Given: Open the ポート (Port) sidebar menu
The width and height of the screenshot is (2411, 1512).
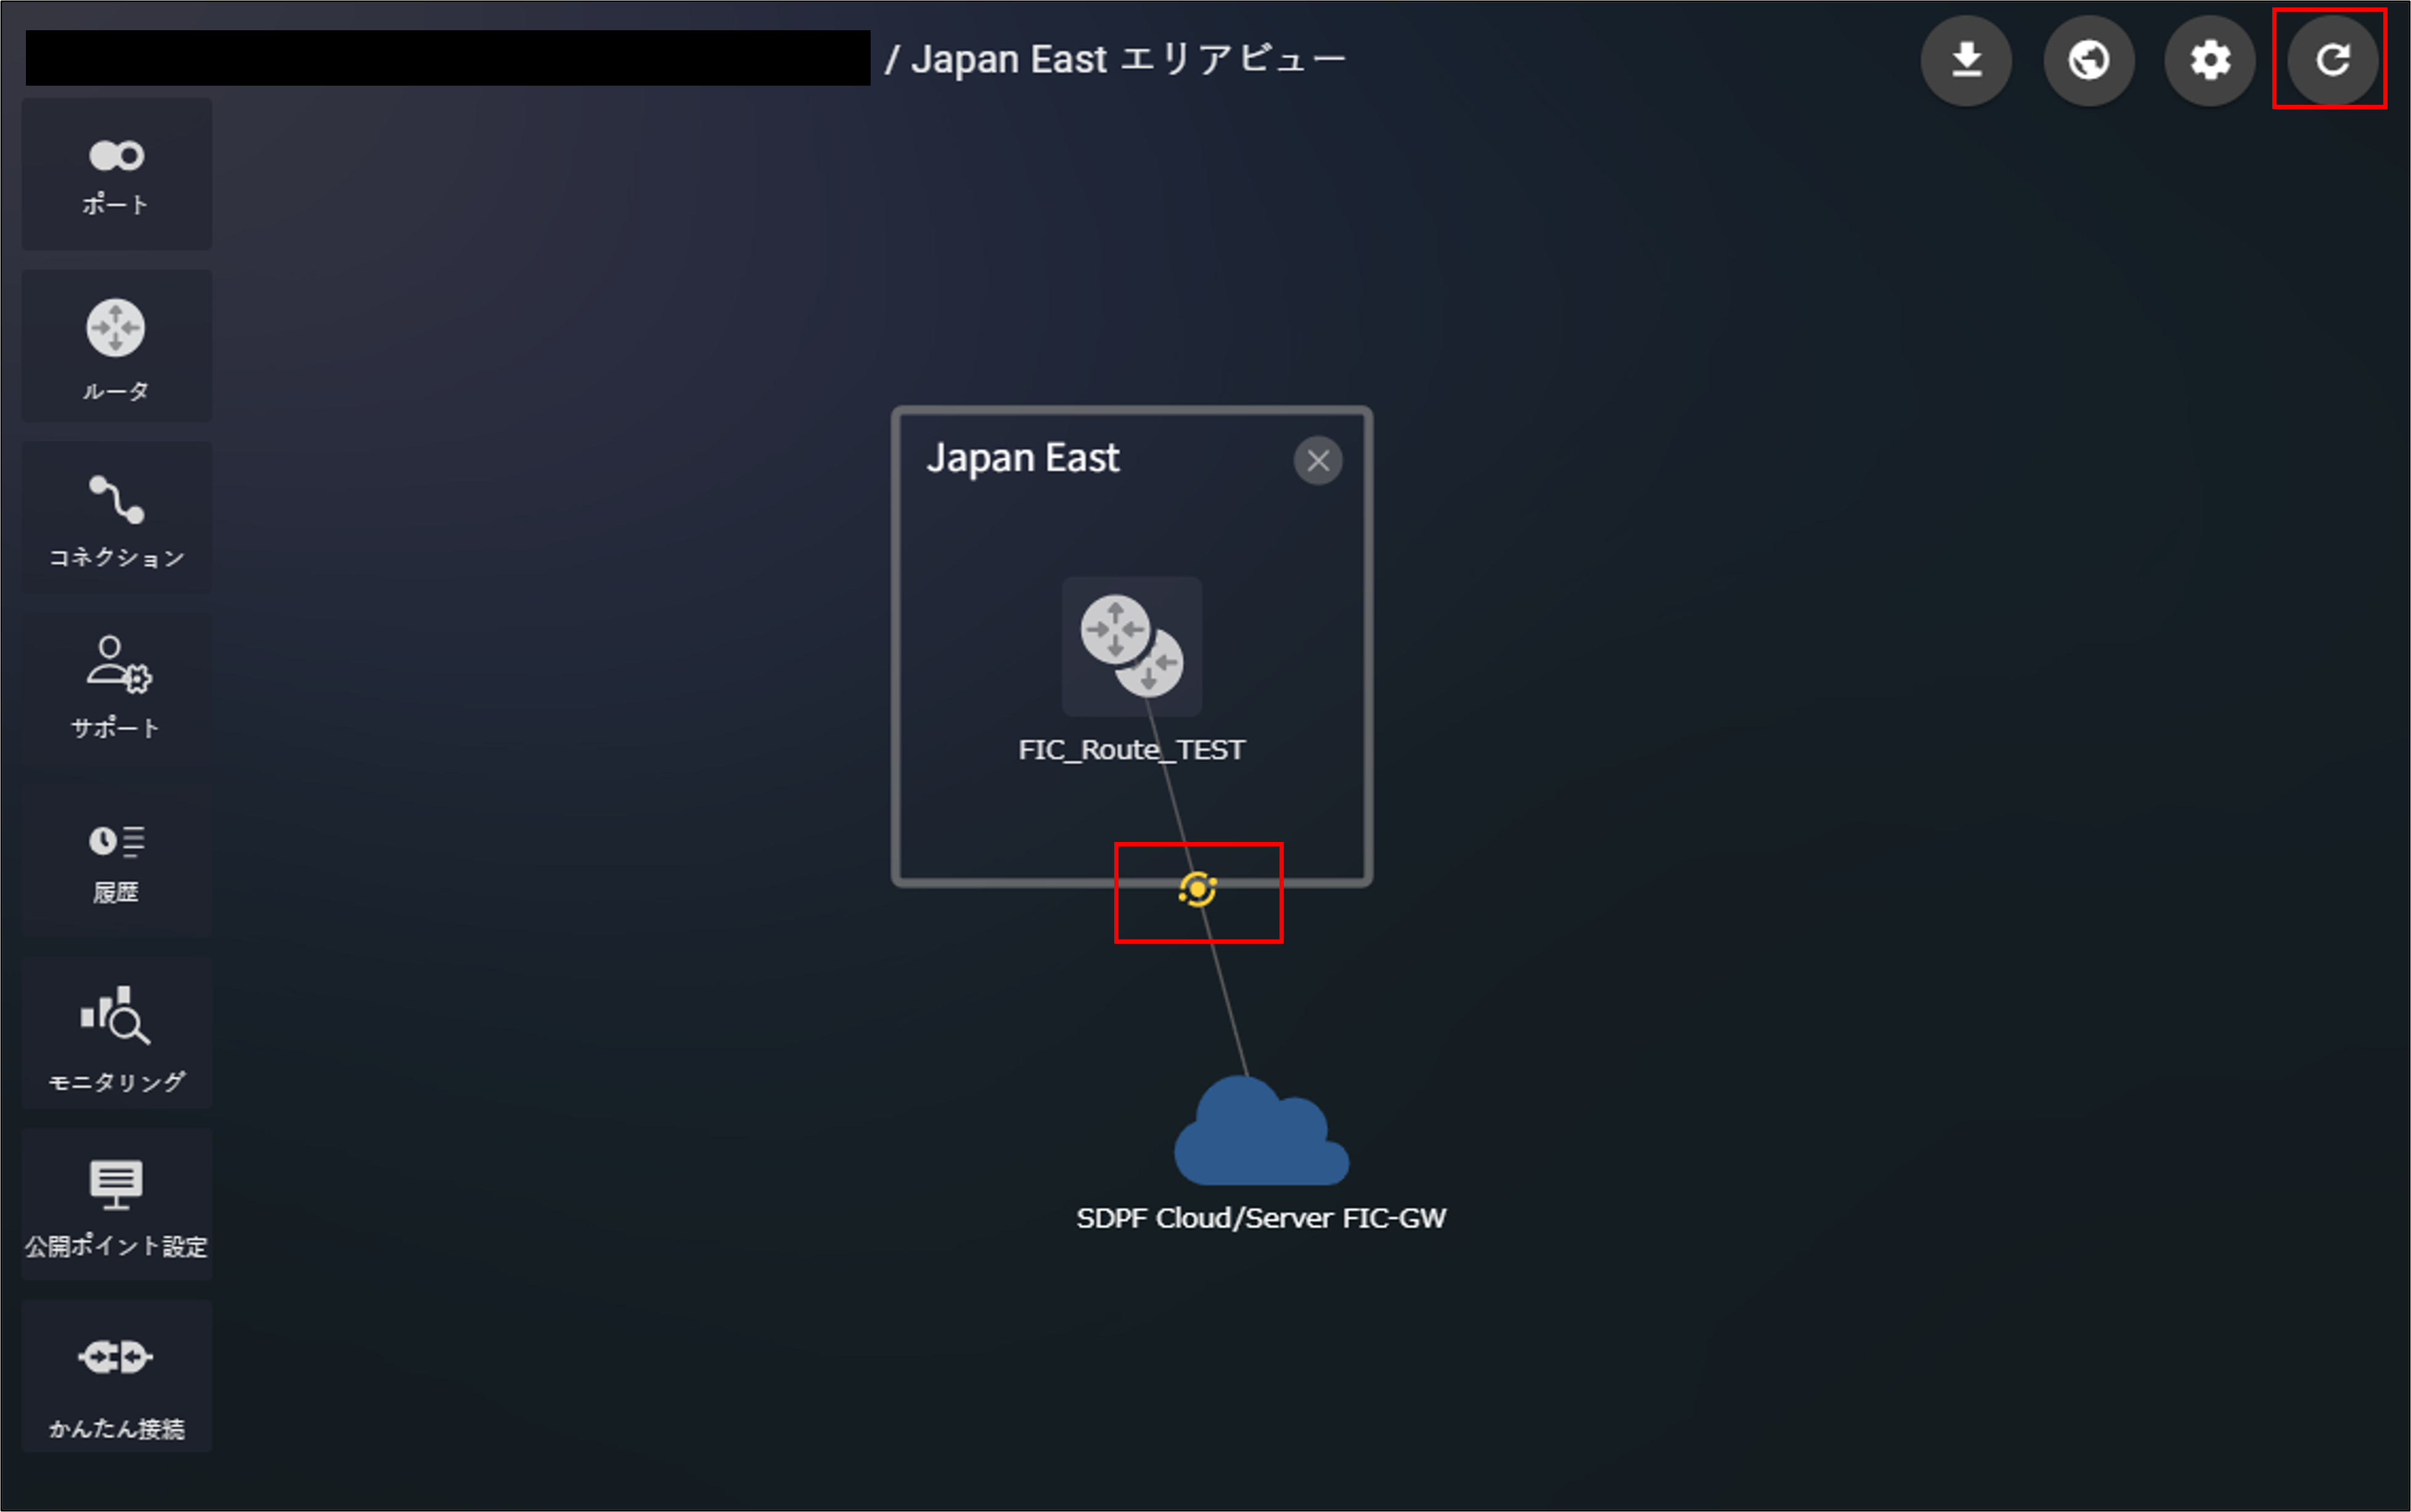Looking at the screenshot, I should tap(116, 174).
